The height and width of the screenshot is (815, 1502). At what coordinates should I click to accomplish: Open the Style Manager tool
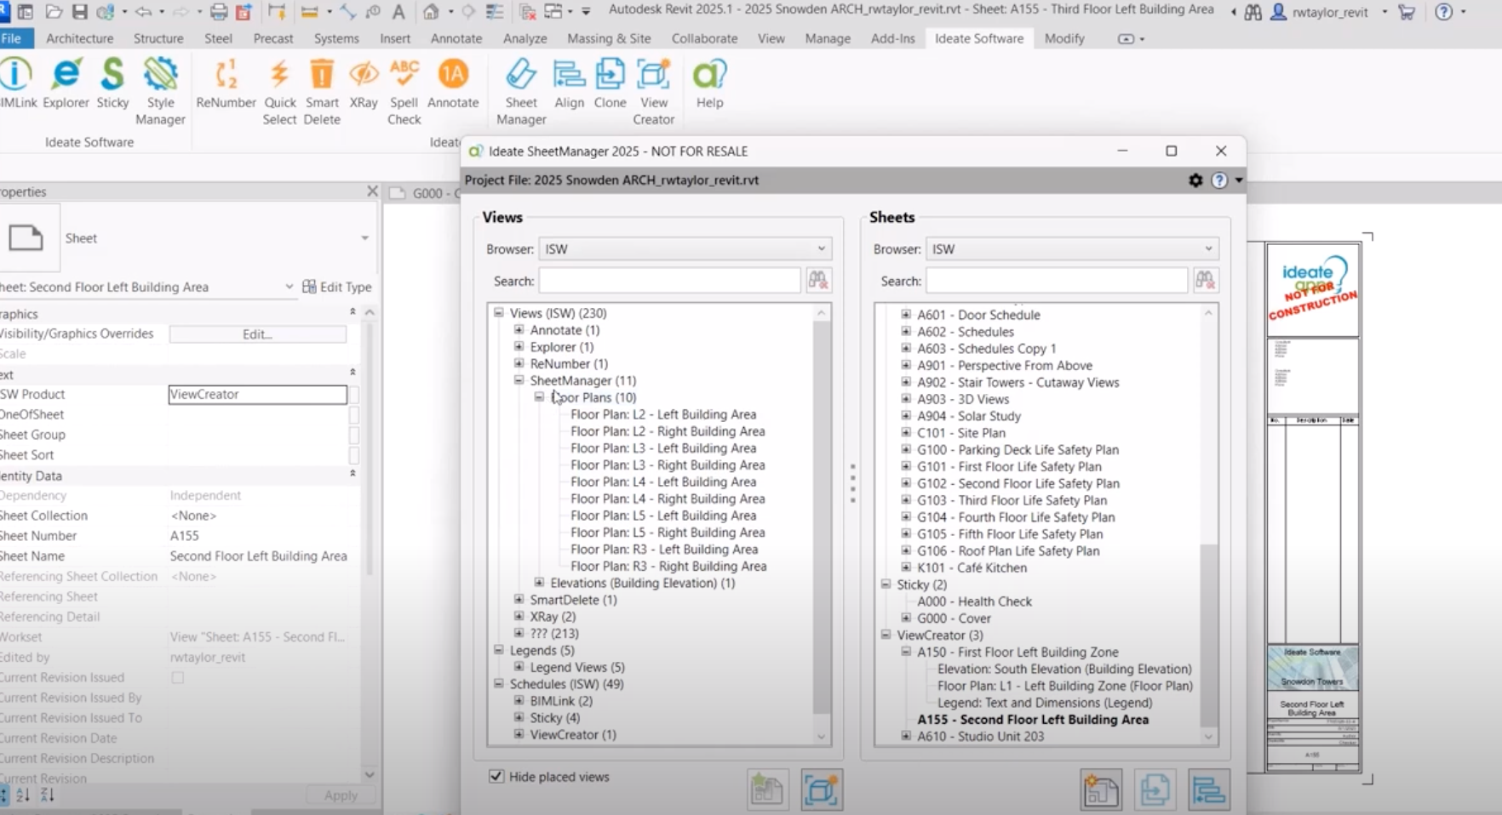160,85
